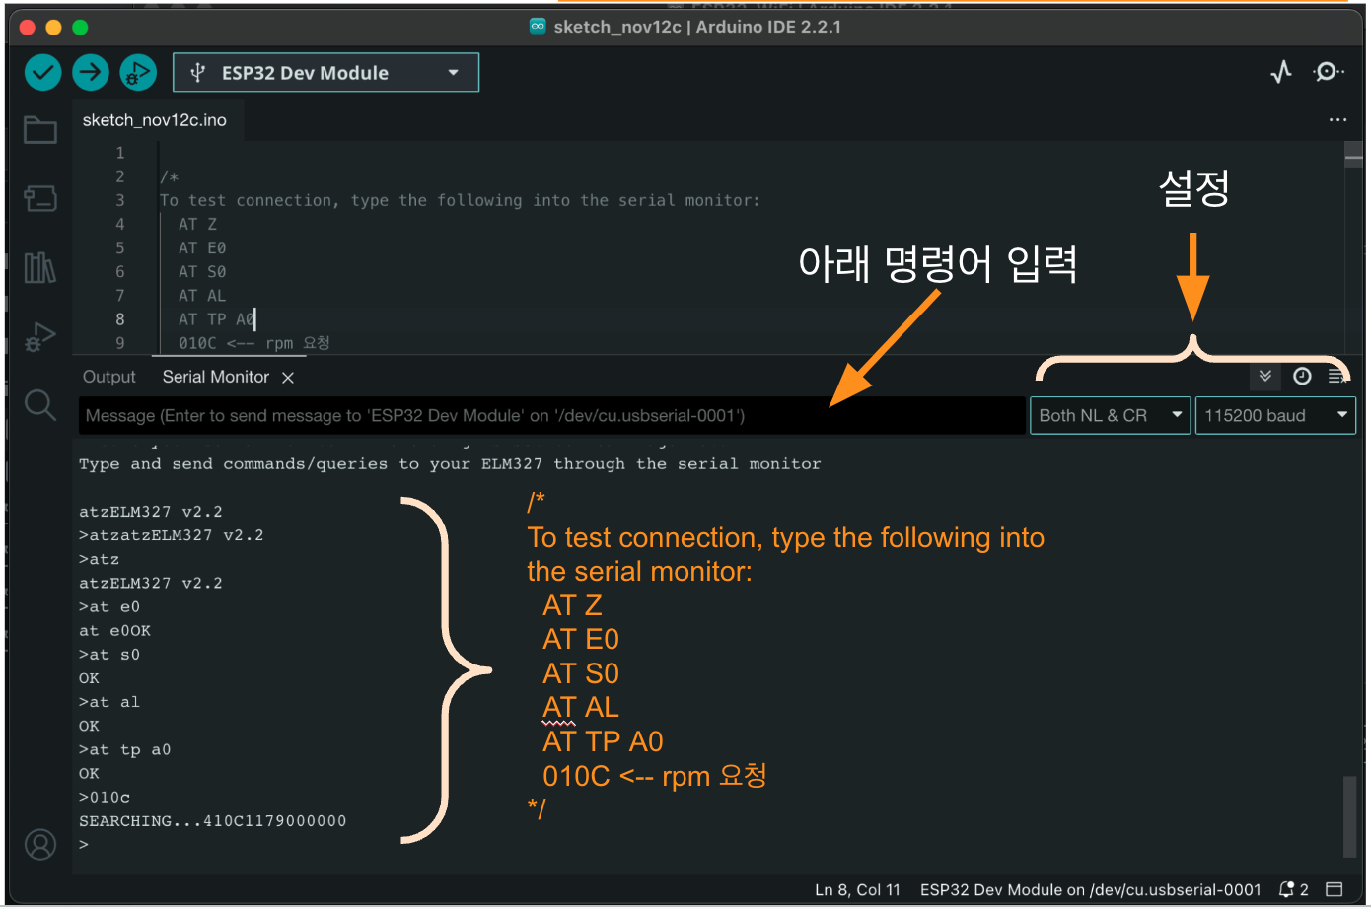Click ESP32 Dev Module port status text
1371x909 pixels.
click(1090, 889)
